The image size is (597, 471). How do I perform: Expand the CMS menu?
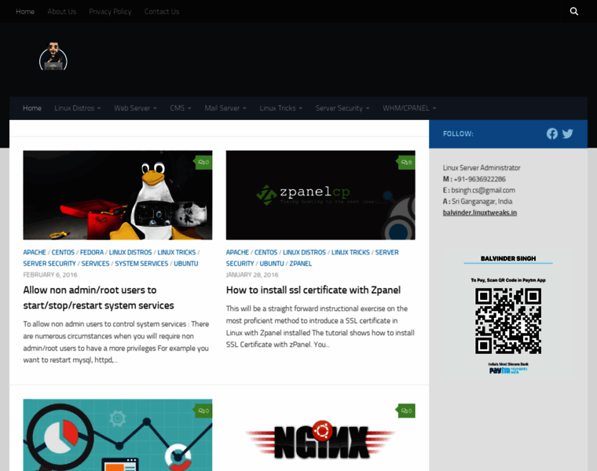(181, 108)
